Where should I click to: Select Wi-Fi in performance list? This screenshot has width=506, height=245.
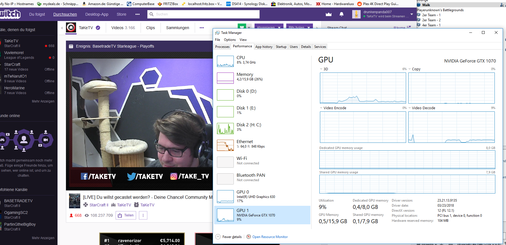pos(262,162)
